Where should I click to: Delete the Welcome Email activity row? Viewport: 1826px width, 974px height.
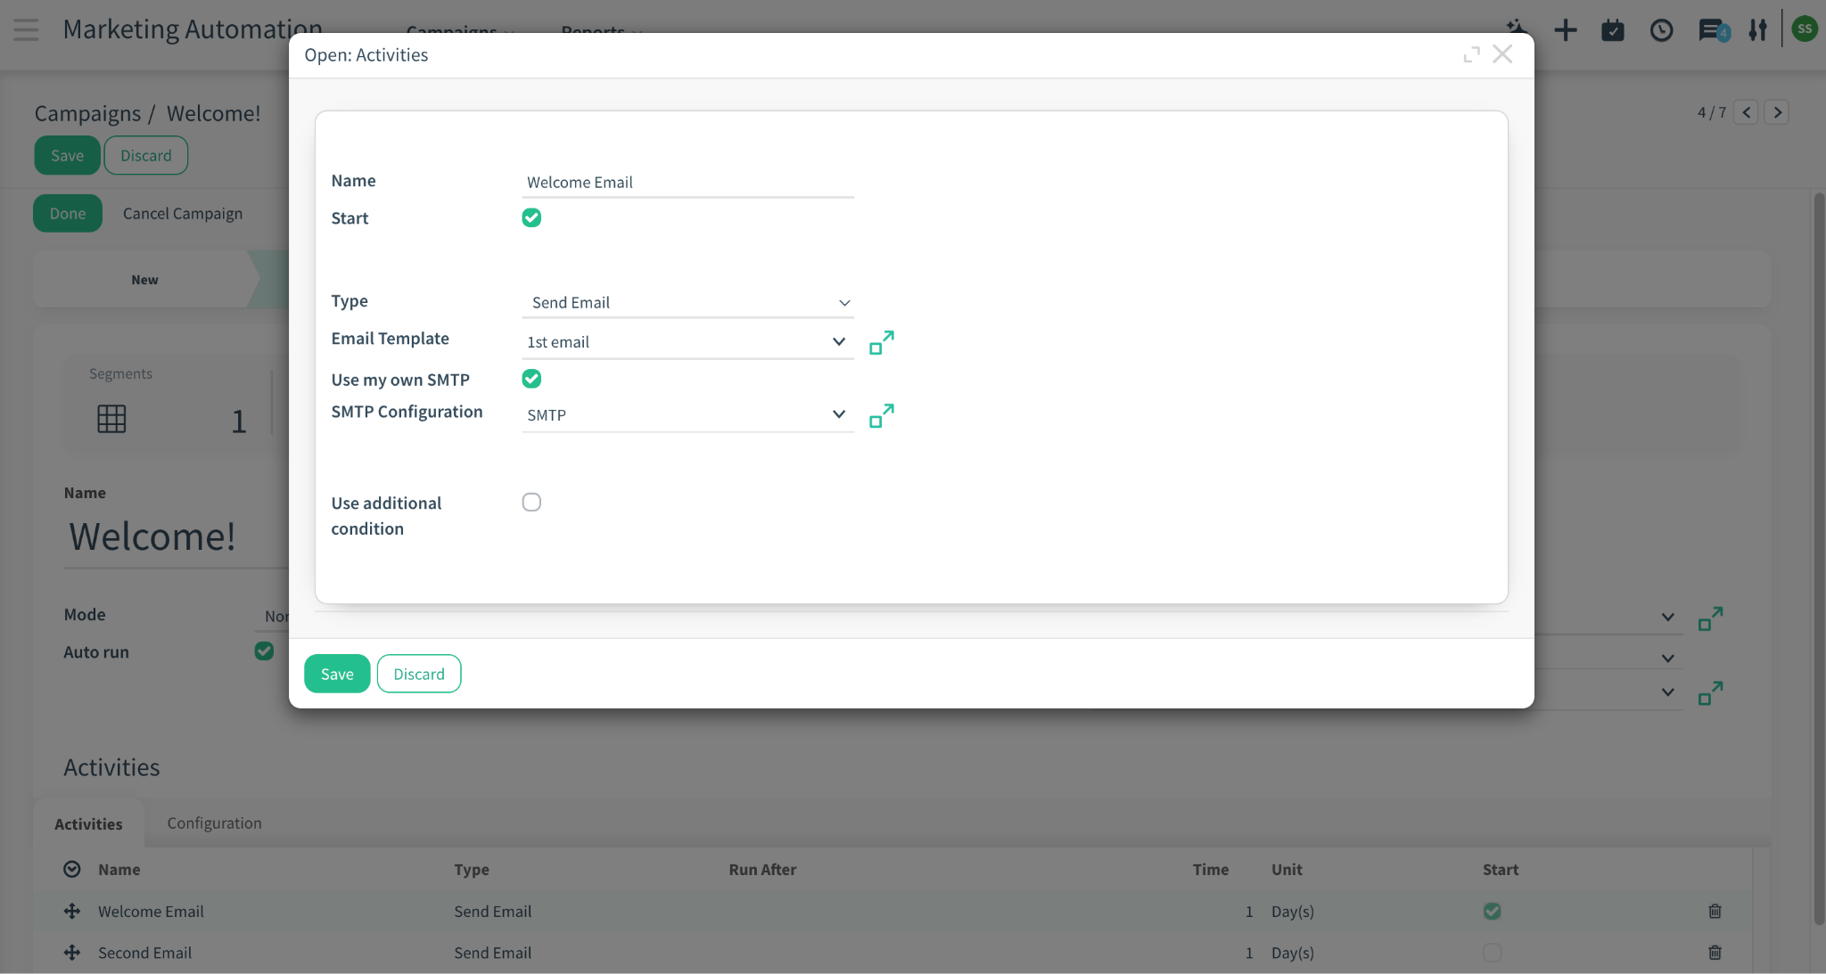1715,911
